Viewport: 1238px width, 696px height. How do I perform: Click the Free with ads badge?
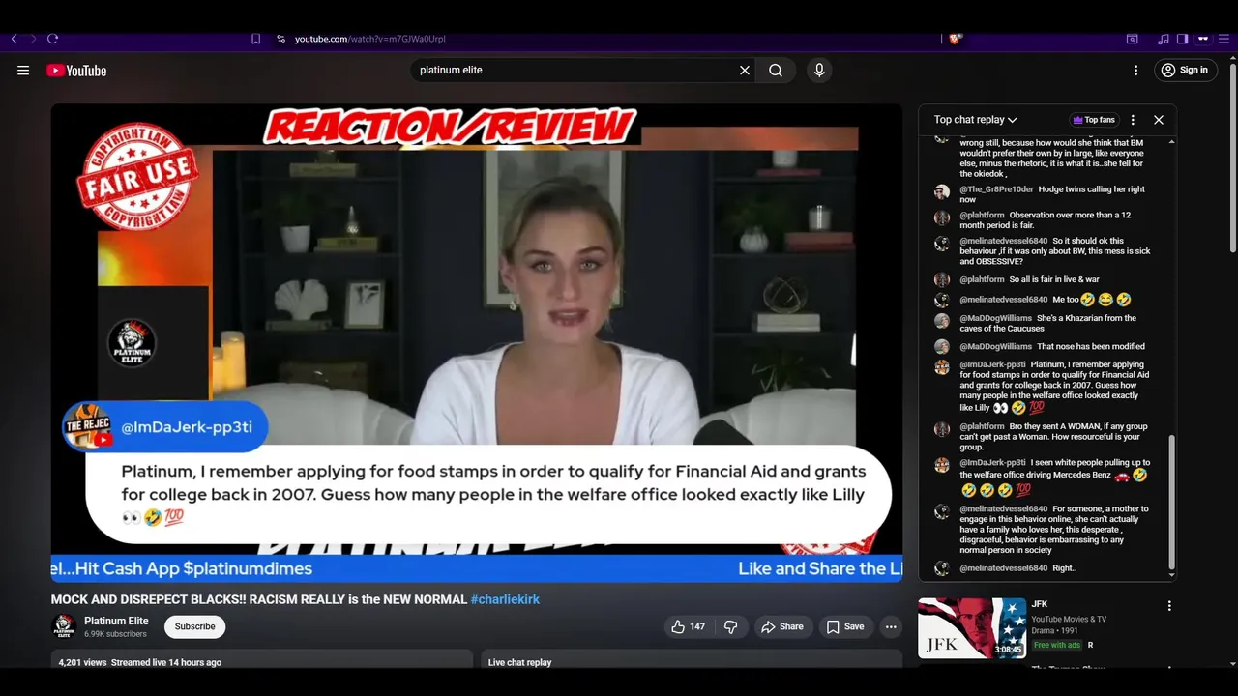1056,645
